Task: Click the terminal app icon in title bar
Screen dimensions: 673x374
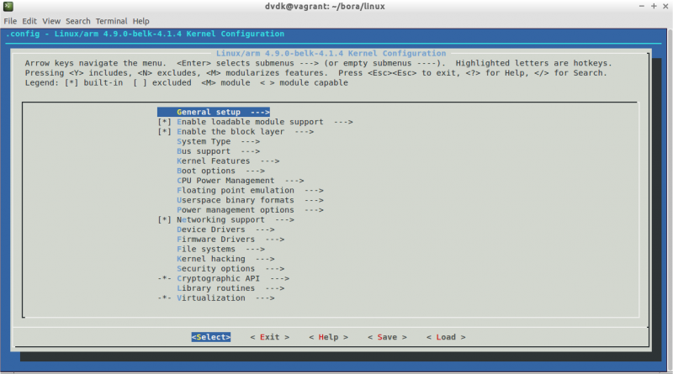Action: [x=8, y=7]
